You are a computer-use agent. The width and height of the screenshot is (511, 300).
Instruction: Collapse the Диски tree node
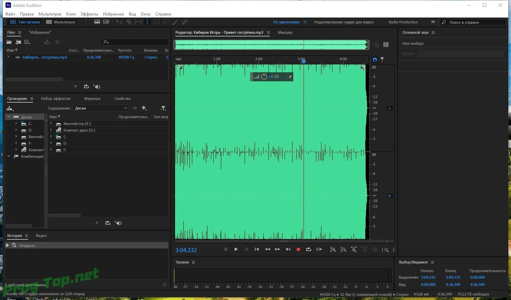point(9,117)
